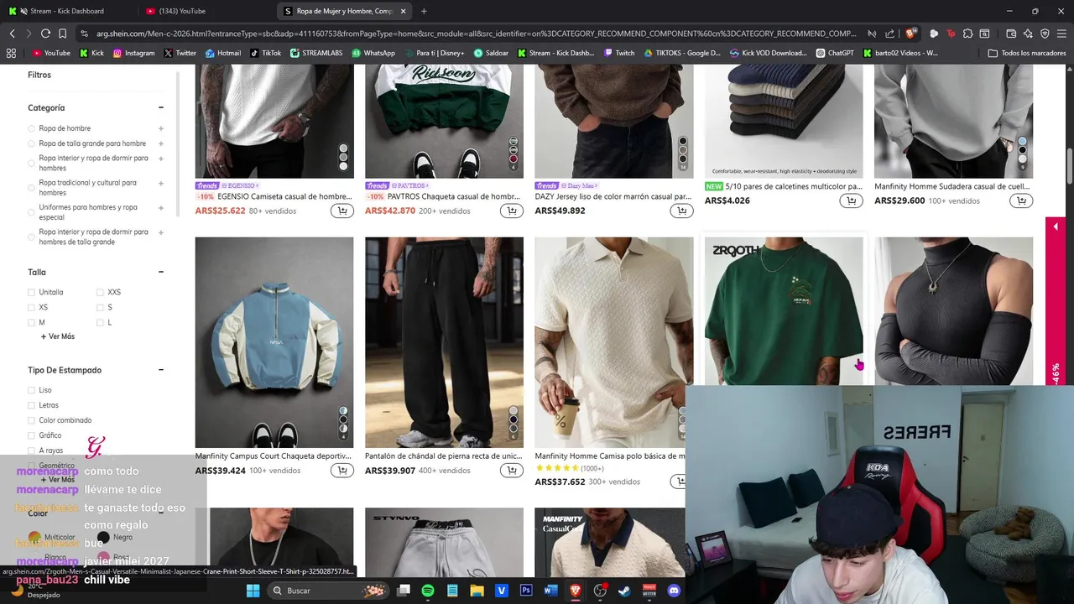Expand Ropa interior y ropa de dormir para hombres
Image resolution: width=1074 pixels, height=604 pixels.
(x=160, y=159)
